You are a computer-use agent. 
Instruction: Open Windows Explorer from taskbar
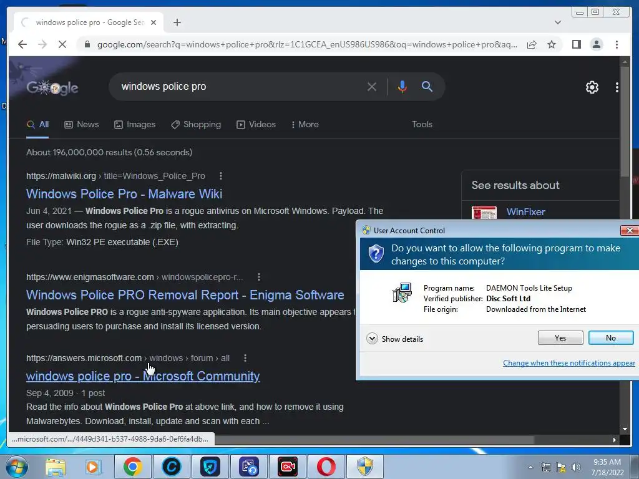[56, 467]
